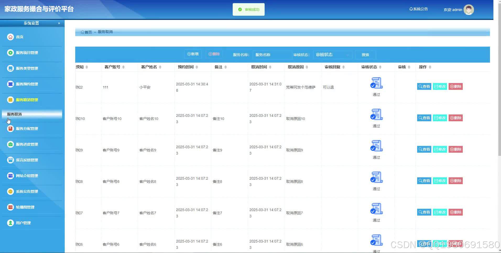The image size is (501, 253).
Task: Sort by 取消时间 column arrows
Action: 270,67
